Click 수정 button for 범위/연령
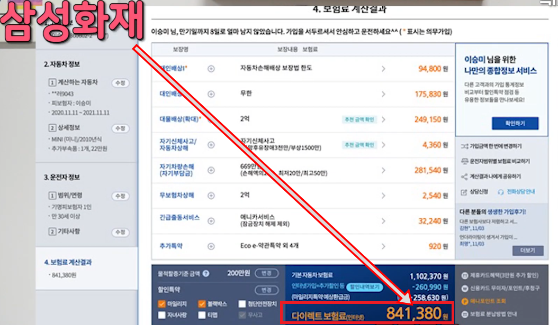558x325 pixels. click(x=121, y=196)
